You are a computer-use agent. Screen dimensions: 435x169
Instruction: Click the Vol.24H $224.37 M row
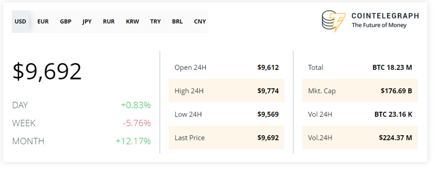360,138
